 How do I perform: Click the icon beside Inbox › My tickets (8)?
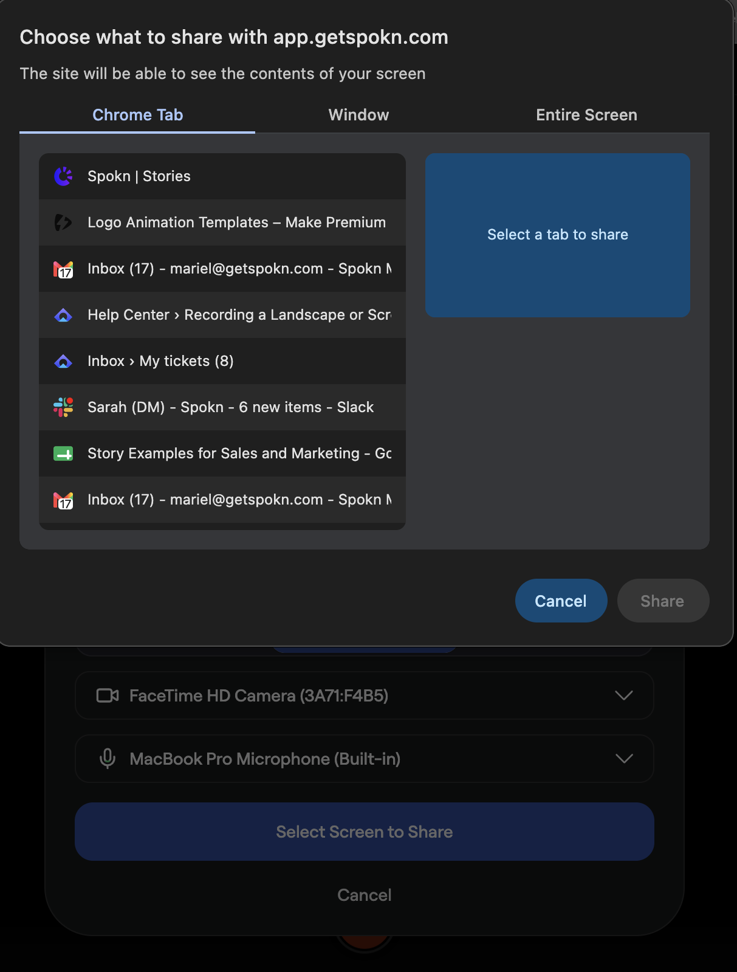pyautogui.click(x=63, y=361)
